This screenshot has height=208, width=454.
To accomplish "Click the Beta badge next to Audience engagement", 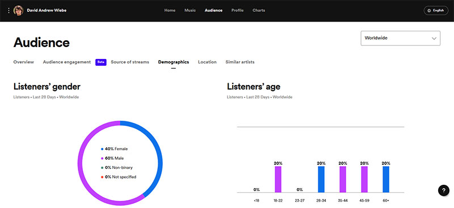I will 101,62.
